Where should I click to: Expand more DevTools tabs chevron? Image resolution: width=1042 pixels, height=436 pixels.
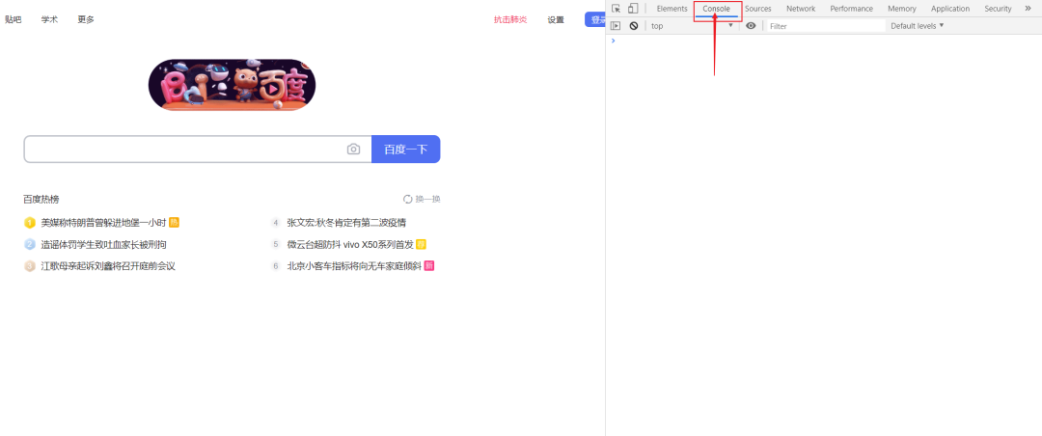1028,9
